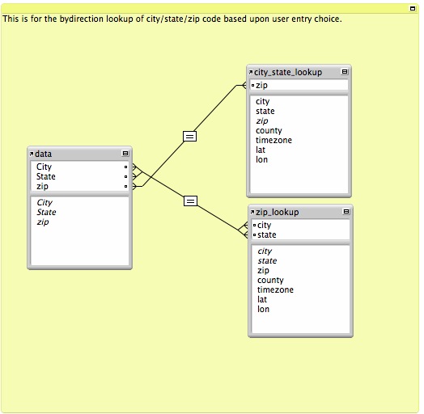Collapse the city_state_lookup table occurrence
The height and width of the screenshot is (414, 424).
coord(345,72)
